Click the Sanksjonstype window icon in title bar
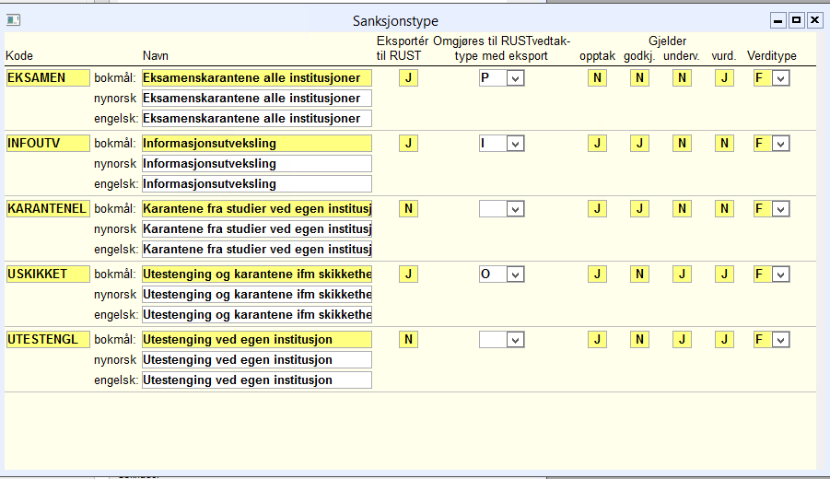 (13, 20)
